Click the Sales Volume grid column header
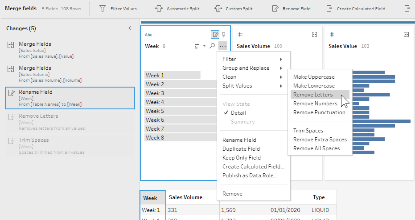Image resolution: width=415 pixels, height=220 pixels. click(192, 197)
